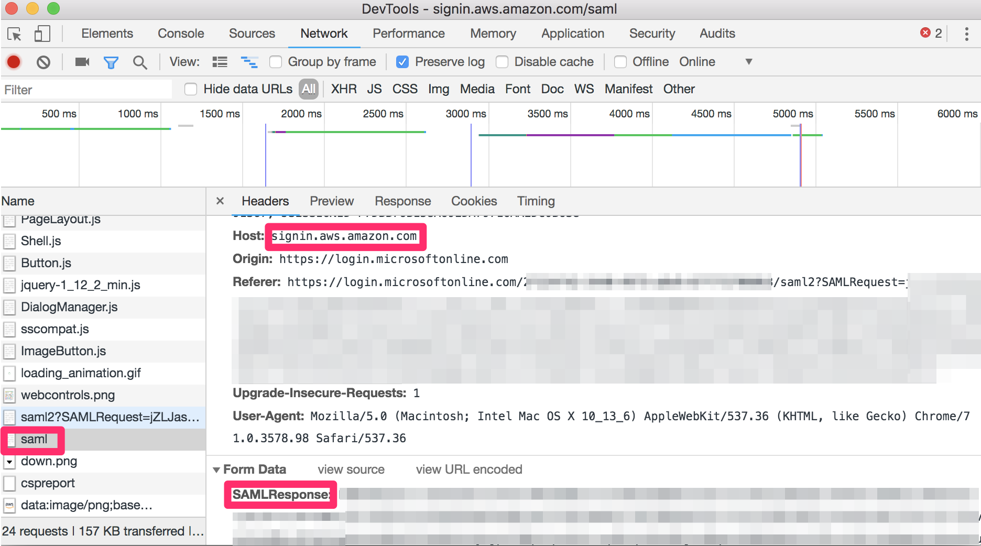Select the Network tab
Viewport: 981px width, 546px height.
tap(324, 34)
